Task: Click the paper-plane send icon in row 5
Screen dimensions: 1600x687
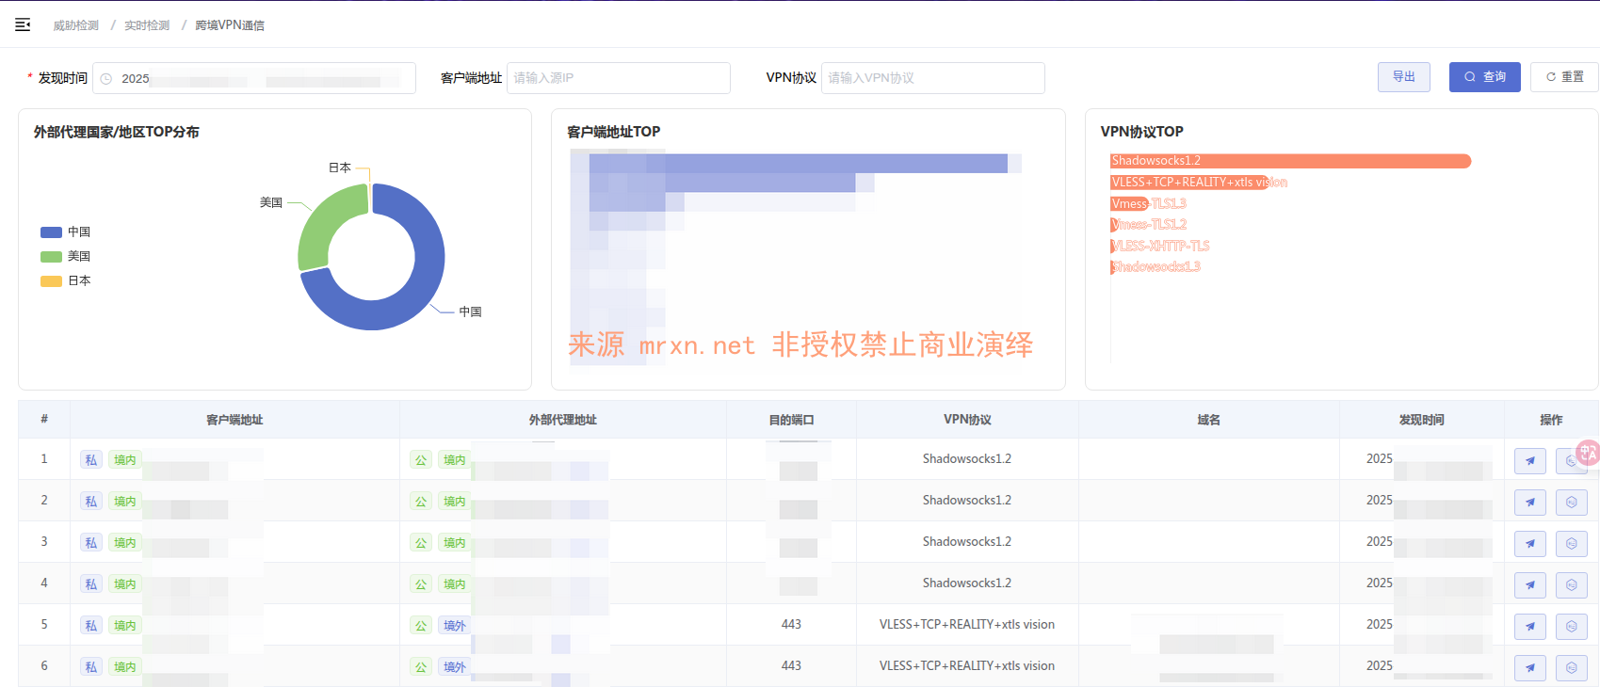Action: click(x=1530, y=627)
